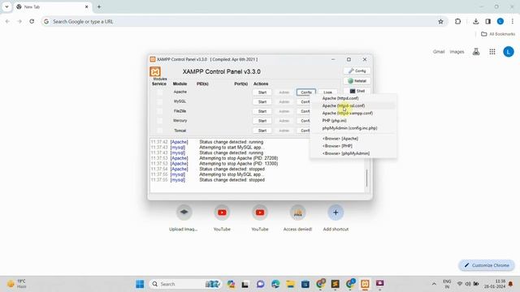Toggle the Mercury service checkbox

[160, 121]
